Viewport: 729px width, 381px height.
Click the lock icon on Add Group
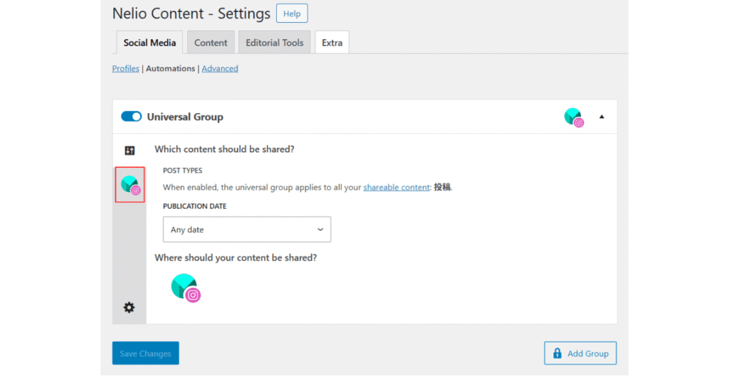(557, 353)
